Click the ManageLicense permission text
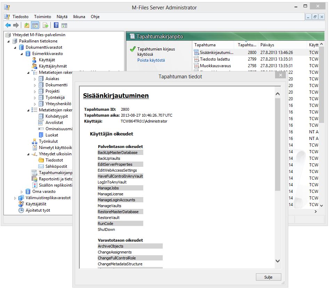The width and height of the screenshot is (330, 289). [x=111, y=194]
